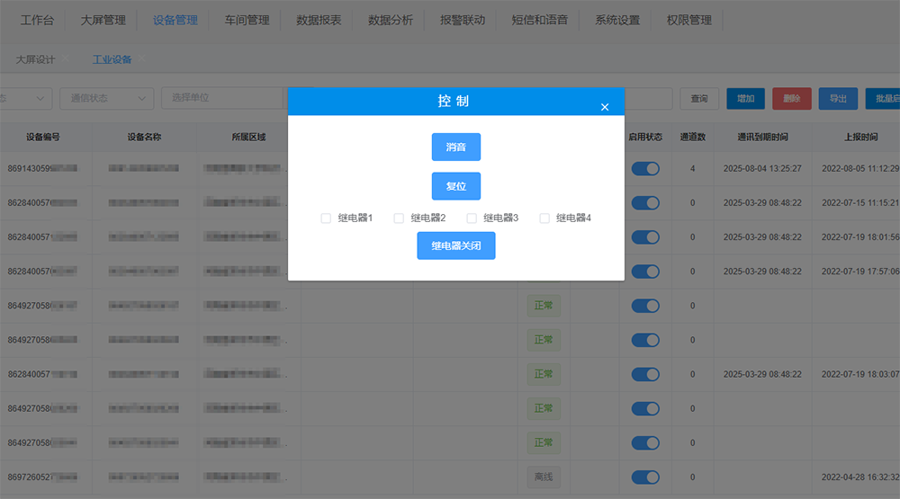Screen dimensions: 900x499
Task: Click the 查询 search button
Action: click(x=698, y=99)
